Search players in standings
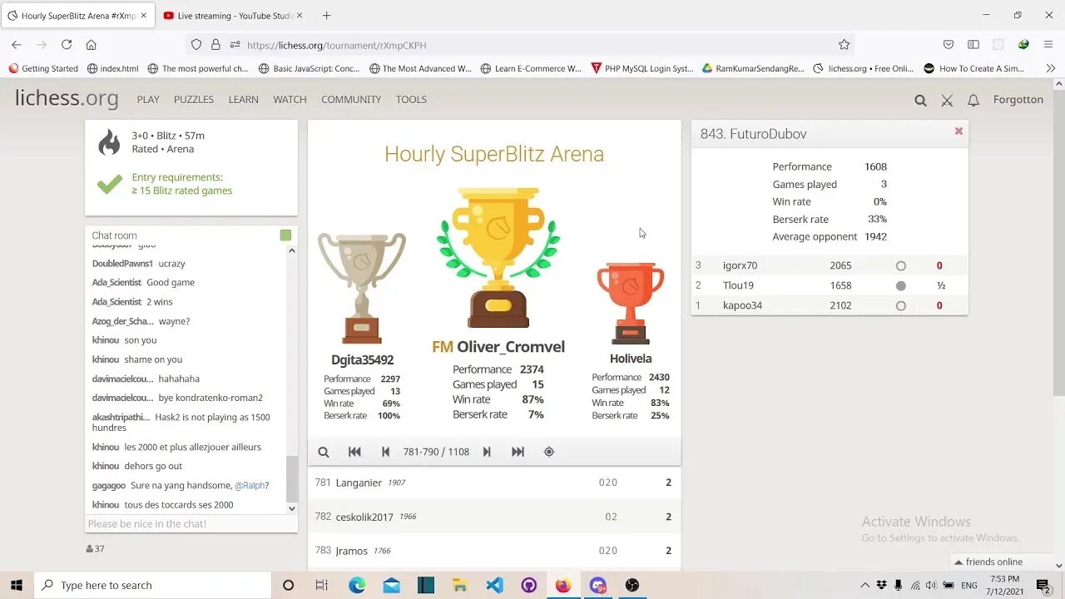 (x=324, y=452)
